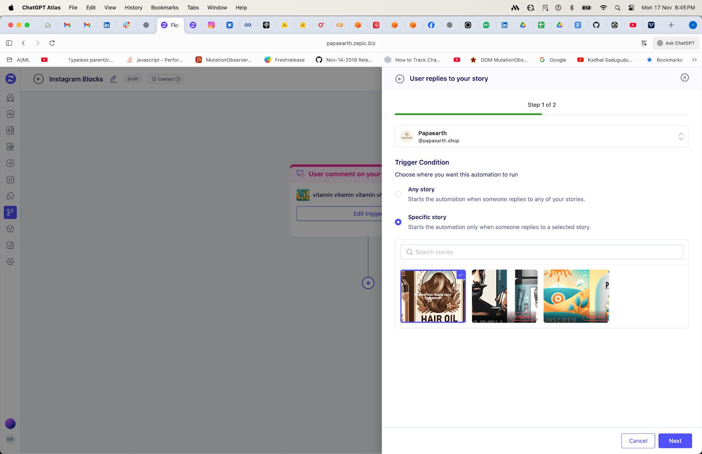Switch to the Instagram tab icon

click(x=211, y=25)
